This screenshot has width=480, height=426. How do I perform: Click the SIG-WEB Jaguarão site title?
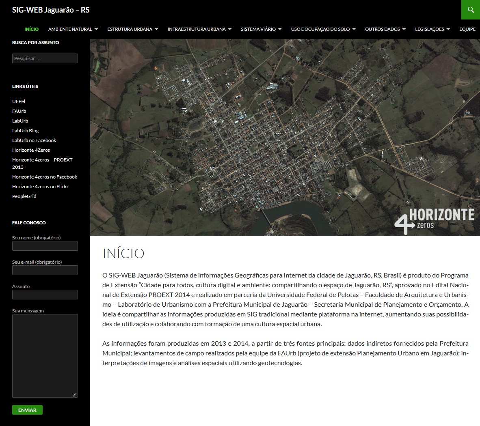(x=51, y=10)
